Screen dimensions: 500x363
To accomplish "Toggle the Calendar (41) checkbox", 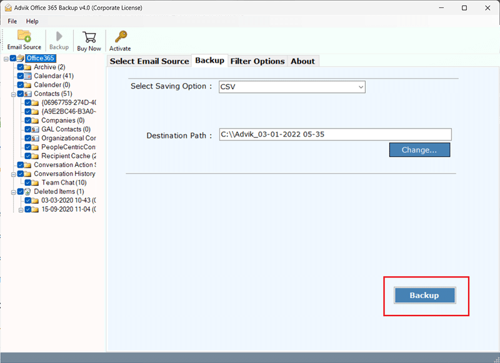I will pos(21,76).
